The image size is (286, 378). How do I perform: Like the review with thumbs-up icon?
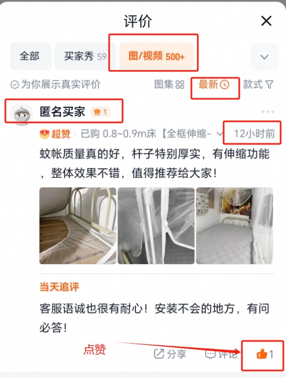pyautogui.click(x=262, y=354)
